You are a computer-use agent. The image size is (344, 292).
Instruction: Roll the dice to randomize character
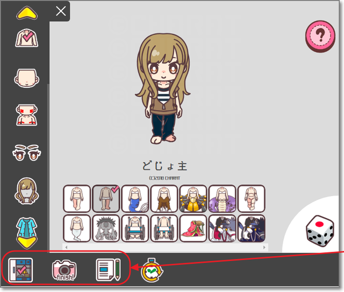pyautogui.click(x=319, y=232)
